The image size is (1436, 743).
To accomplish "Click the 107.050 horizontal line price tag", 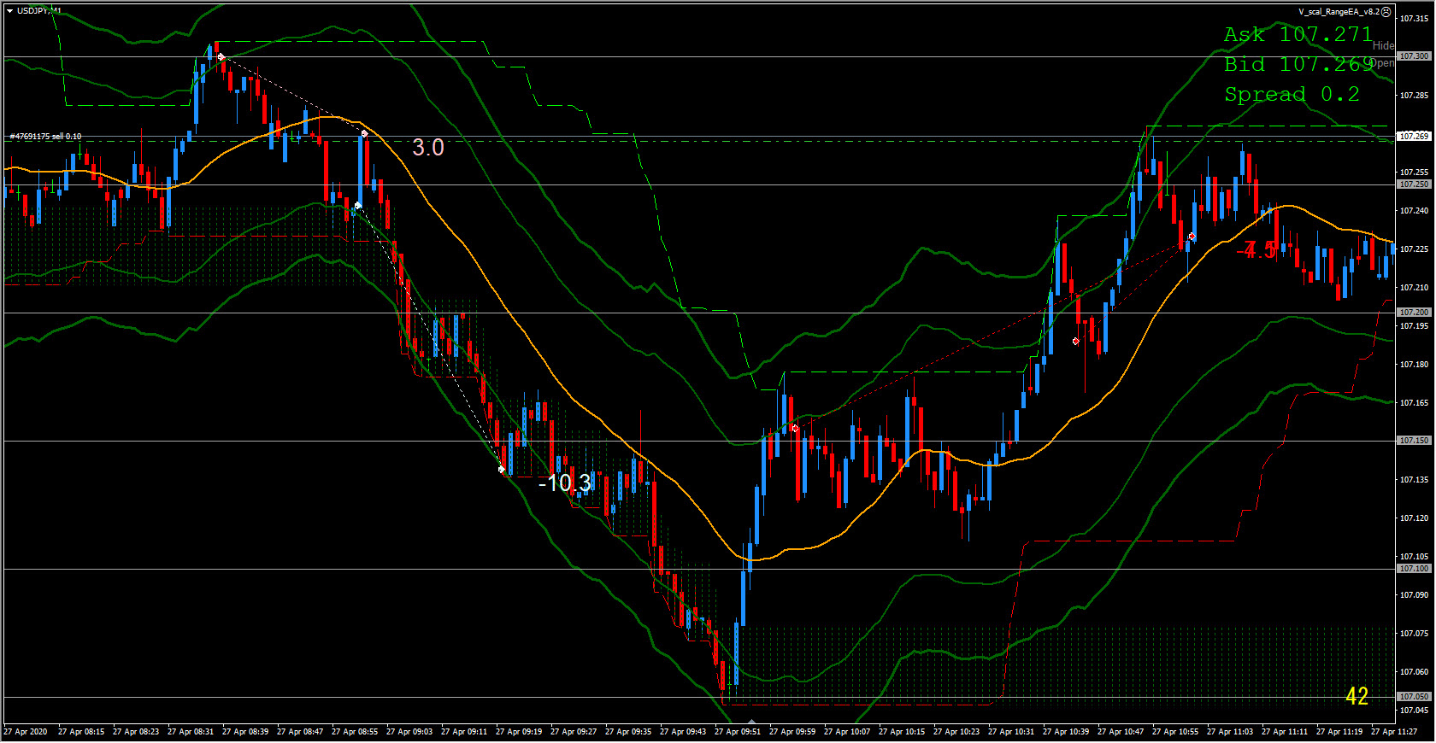I will click(1414, 697).
